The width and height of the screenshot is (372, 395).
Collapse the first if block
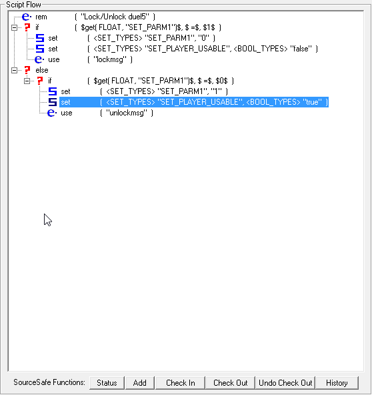[15, 27]
